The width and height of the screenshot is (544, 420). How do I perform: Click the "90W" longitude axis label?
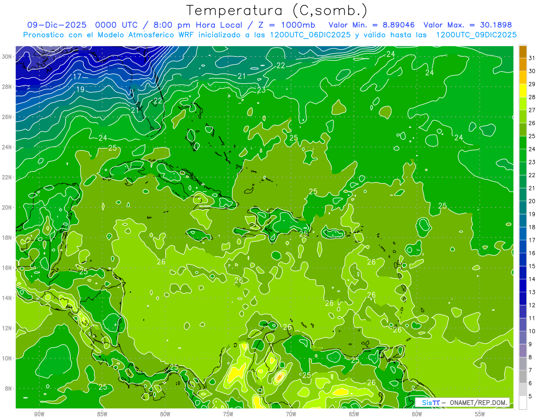pos(39,414)
